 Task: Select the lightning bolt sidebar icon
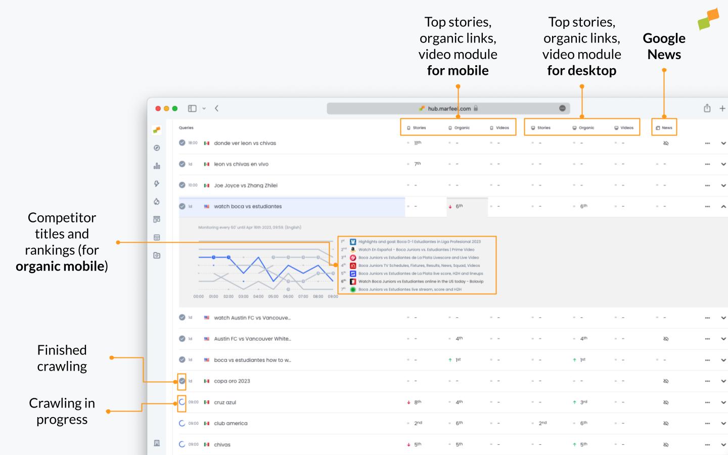157,184
